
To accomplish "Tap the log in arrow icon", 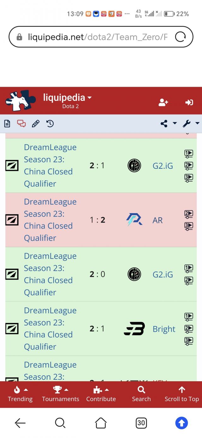I will (189, 102).
